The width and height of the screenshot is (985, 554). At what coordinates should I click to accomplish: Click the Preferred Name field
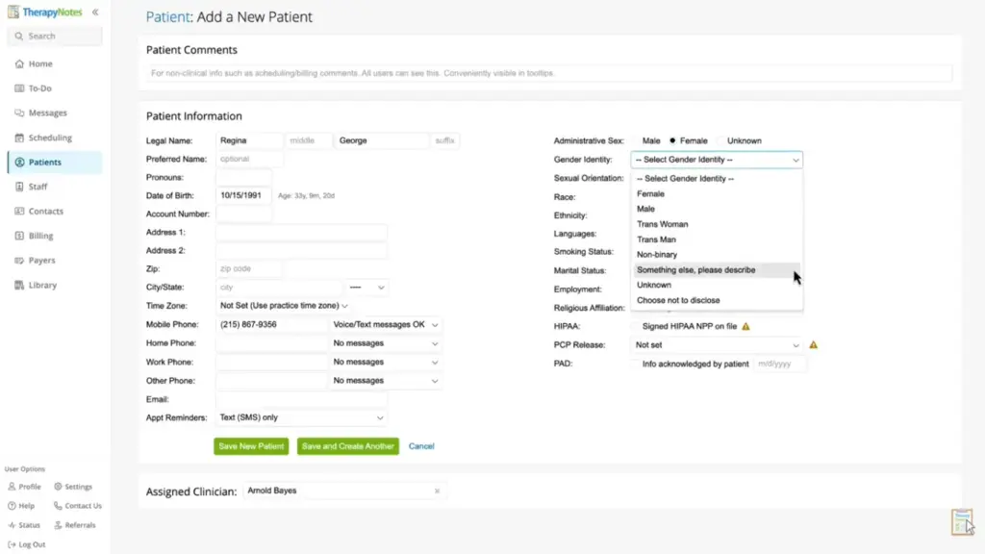[x=249, y=159]
